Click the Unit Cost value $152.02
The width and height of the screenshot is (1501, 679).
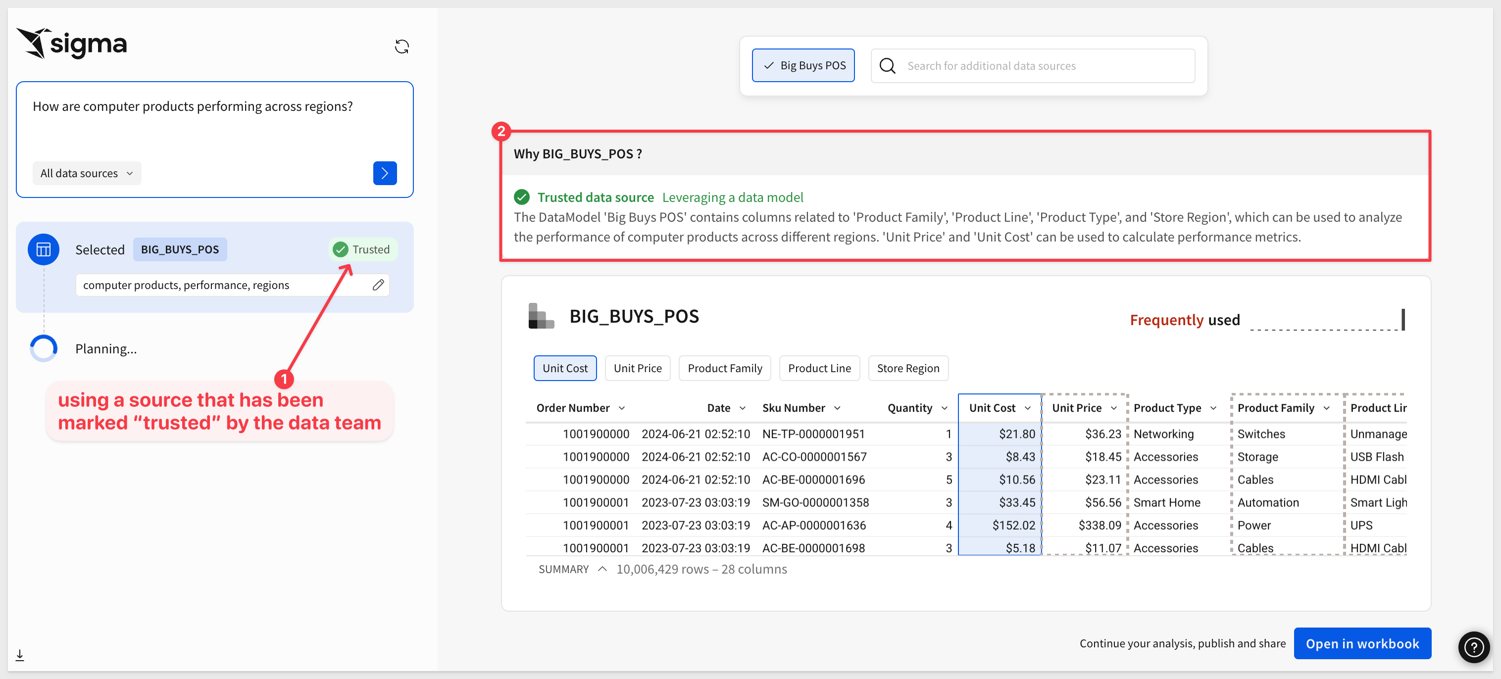pos(1014,525)
